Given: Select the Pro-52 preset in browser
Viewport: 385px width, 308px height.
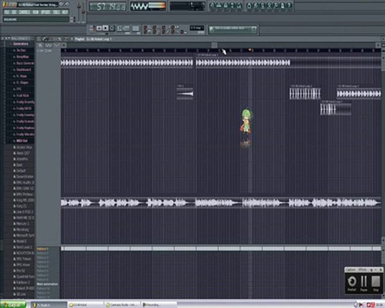Looking at the screenshot, I should click(x=21, y=271).
